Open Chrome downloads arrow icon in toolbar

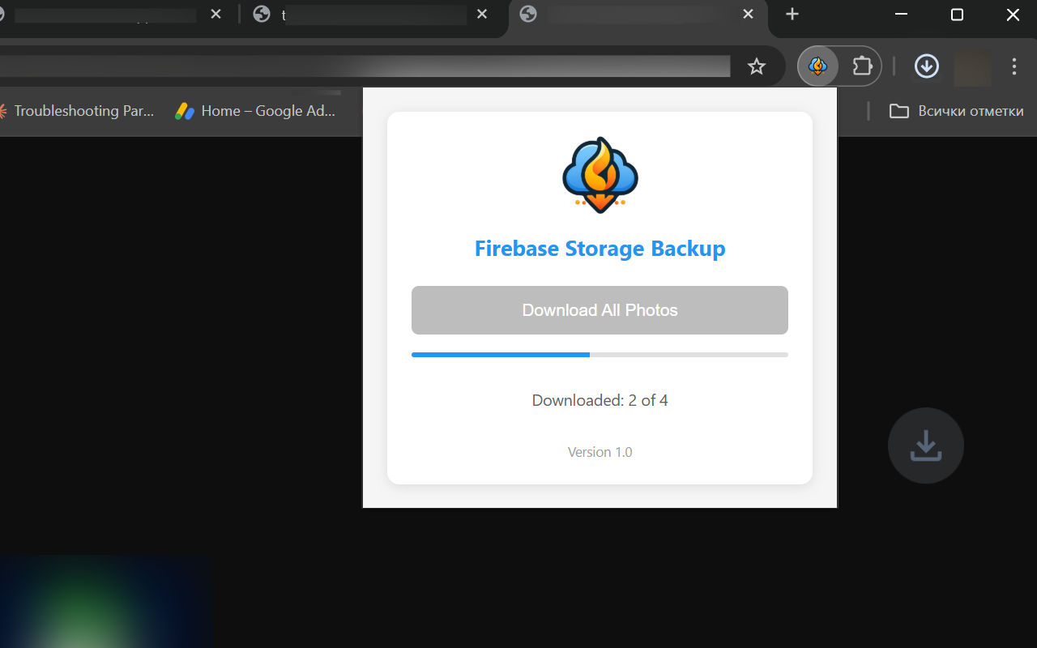tap(927, 66)
